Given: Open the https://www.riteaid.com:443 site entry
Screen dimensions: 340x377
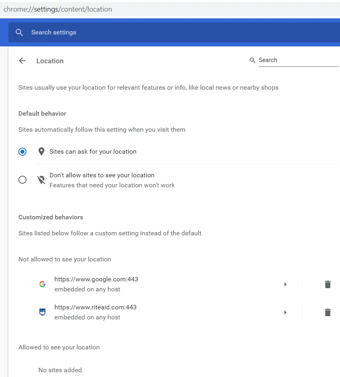Looking at the screenshot, I should (x=95, y=307).
